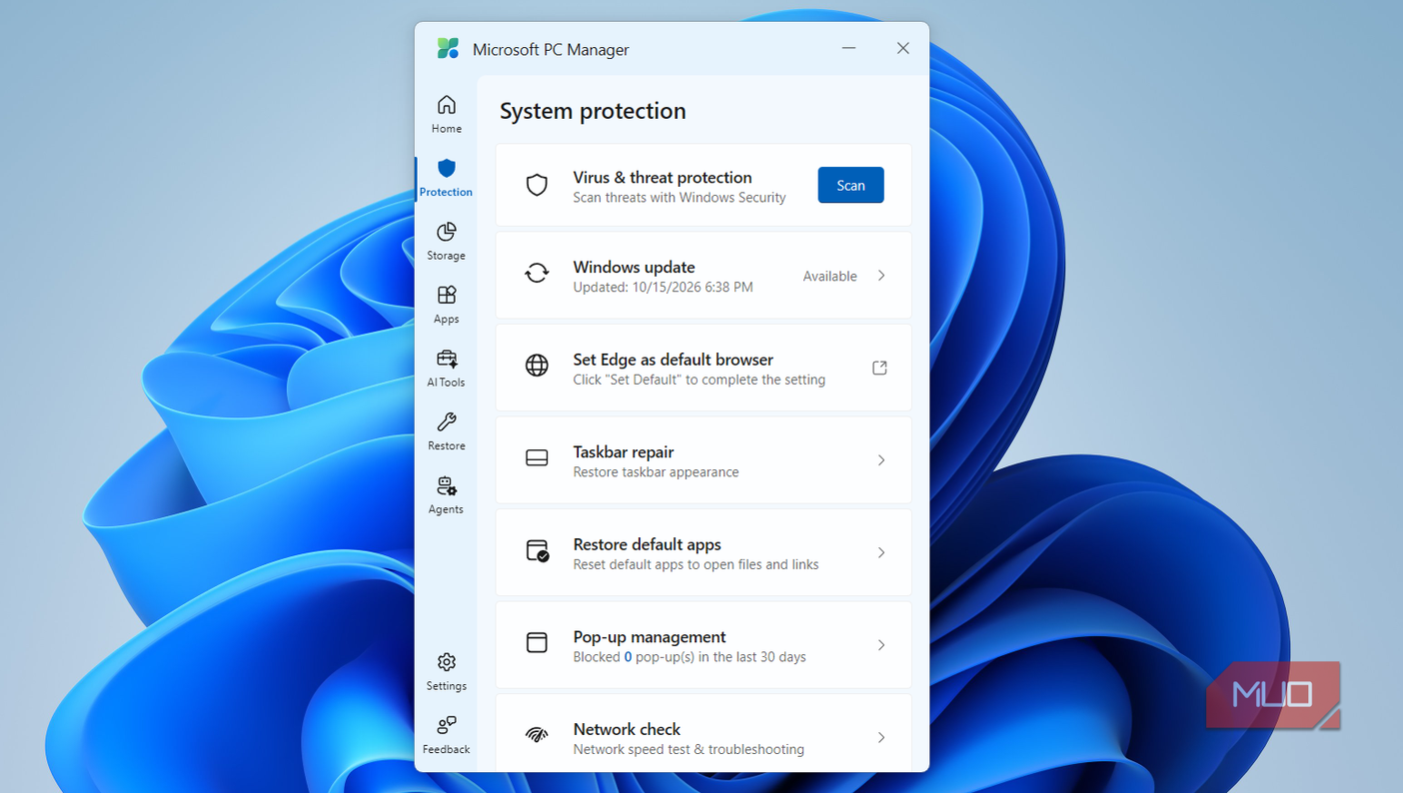Open AI Tools toolbox icon
The height and width of the screenshot is (793, 1403).
pyautogui.click(x=447, y=359)
